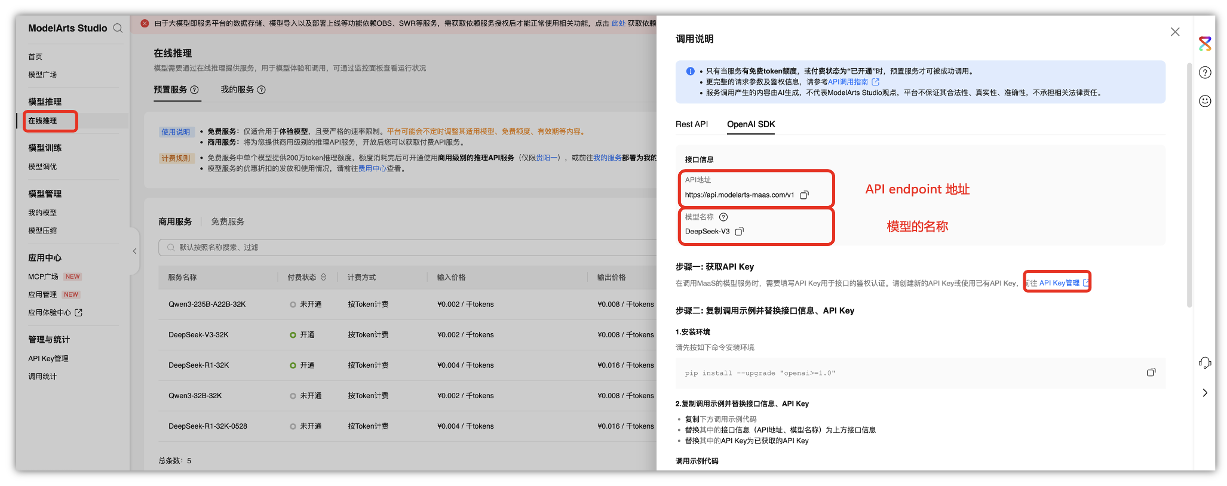Open 模型压缩 in the sidebar
This screenshot has width=1227, height=486.
(42, 230)
